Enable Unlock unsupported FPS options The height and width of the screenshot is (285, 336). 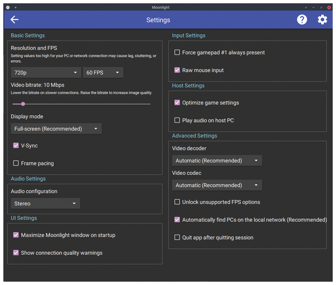coord(177,202)
